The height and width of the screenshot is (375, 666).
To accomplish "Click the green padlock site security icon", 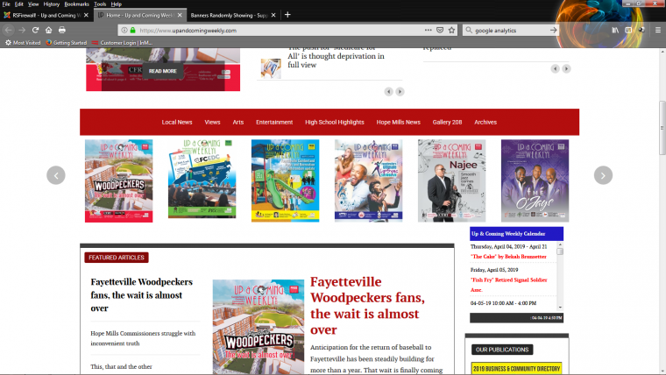I will tap(132, 30).
